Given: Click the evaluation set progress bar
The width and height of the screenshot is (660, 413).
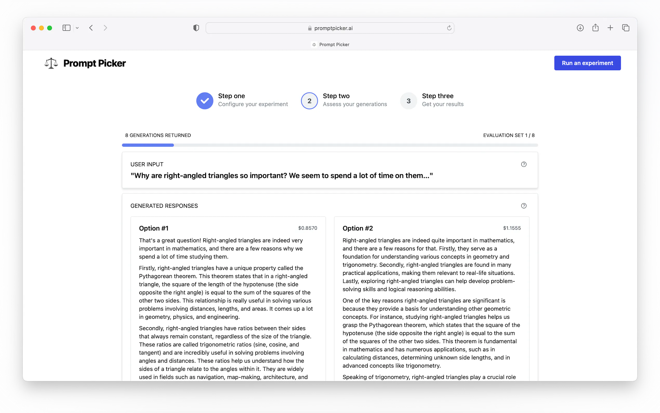Looking at the screenshot, I should pyautogui.click(x=329, y=145).
